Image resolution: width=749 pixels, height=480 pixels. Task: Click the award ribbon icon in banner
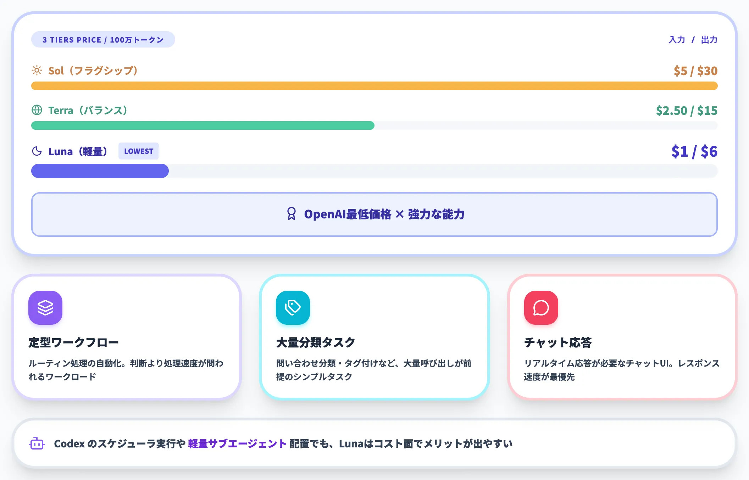pyautogui.click(x=291, y=214)
